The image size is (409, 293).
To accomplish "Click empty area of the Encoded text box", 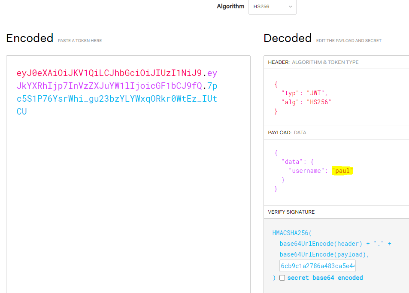I will tap(128, 193).
